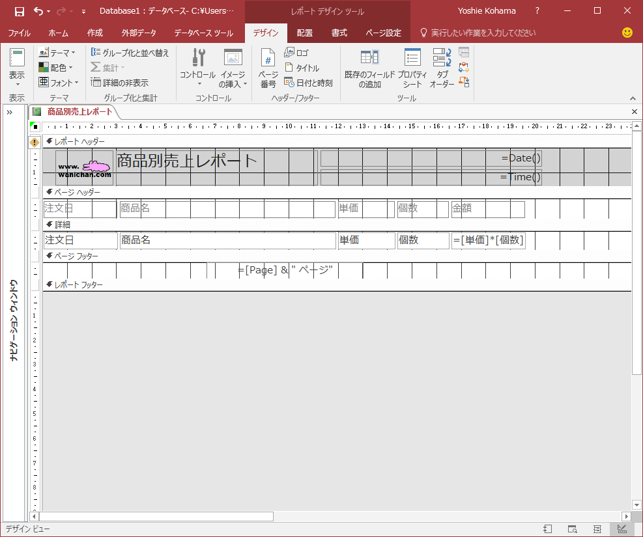
Task: Select the 注文日 label in page header
Action: (80, 208)
